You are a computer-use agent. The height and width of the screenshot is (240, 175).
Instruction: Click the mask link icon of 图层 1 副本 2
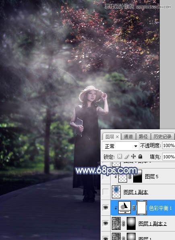click(x=124, y=223)
